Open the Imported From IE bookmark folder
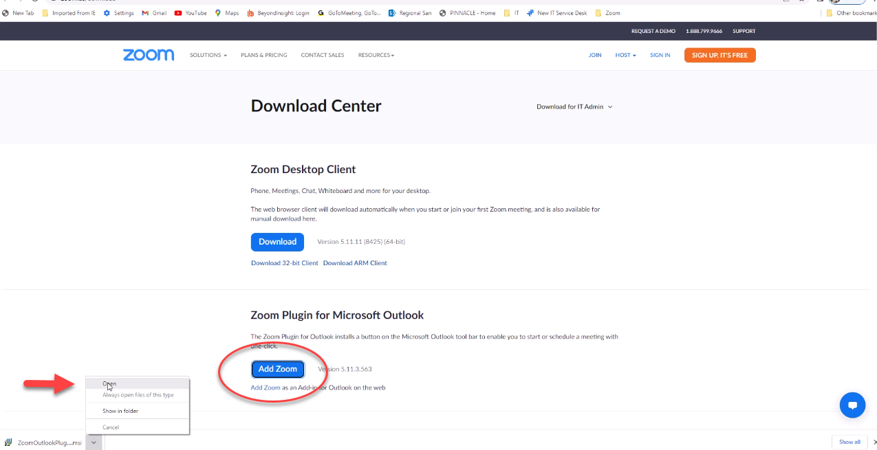The height and width of the screenshot is (450, 877). [x=69, y=13]
